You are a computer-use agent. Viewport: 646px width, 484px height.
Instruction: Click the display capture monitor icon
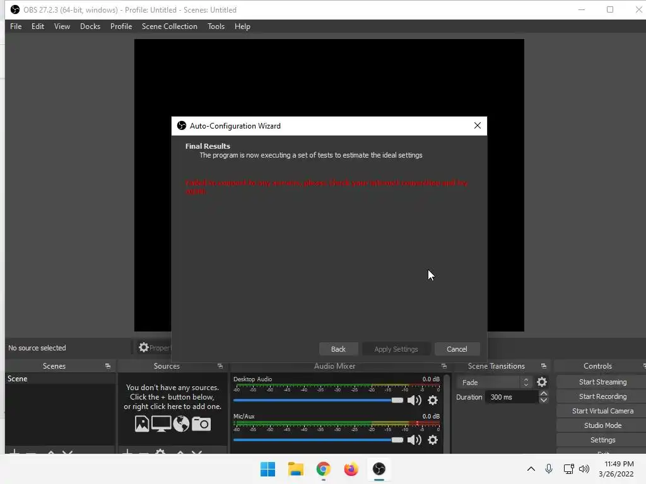161,424
